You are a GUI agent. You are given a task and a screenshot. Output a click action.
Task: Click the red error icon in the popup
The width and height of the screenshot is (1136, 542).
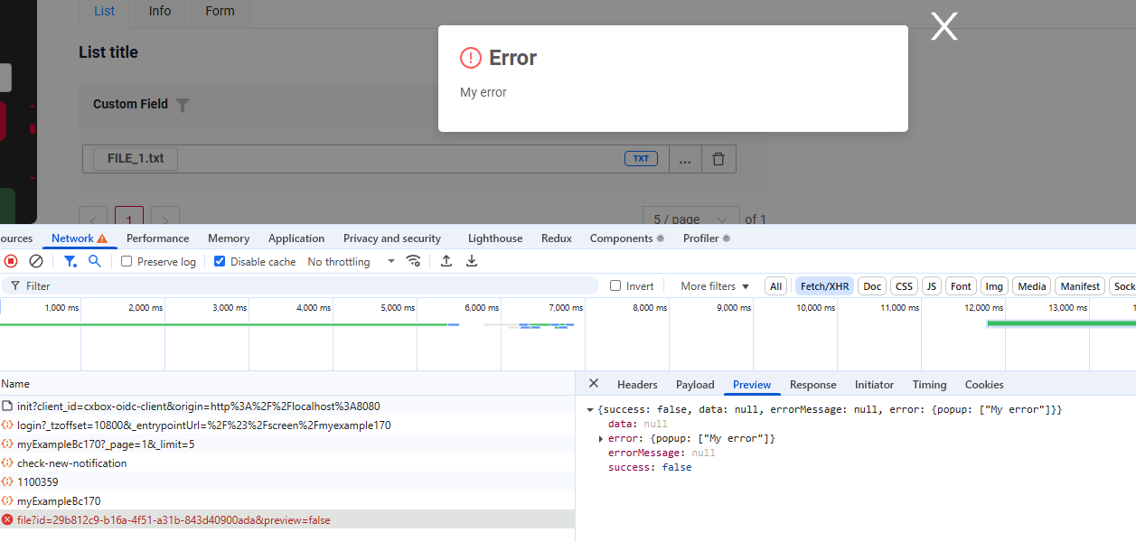[x=471, y=58]
